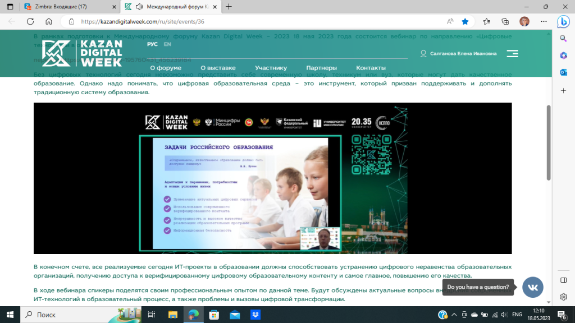Open Microsoft Store from the taskbar
Screen dimensions: 575x323
(x=214, y=315)
